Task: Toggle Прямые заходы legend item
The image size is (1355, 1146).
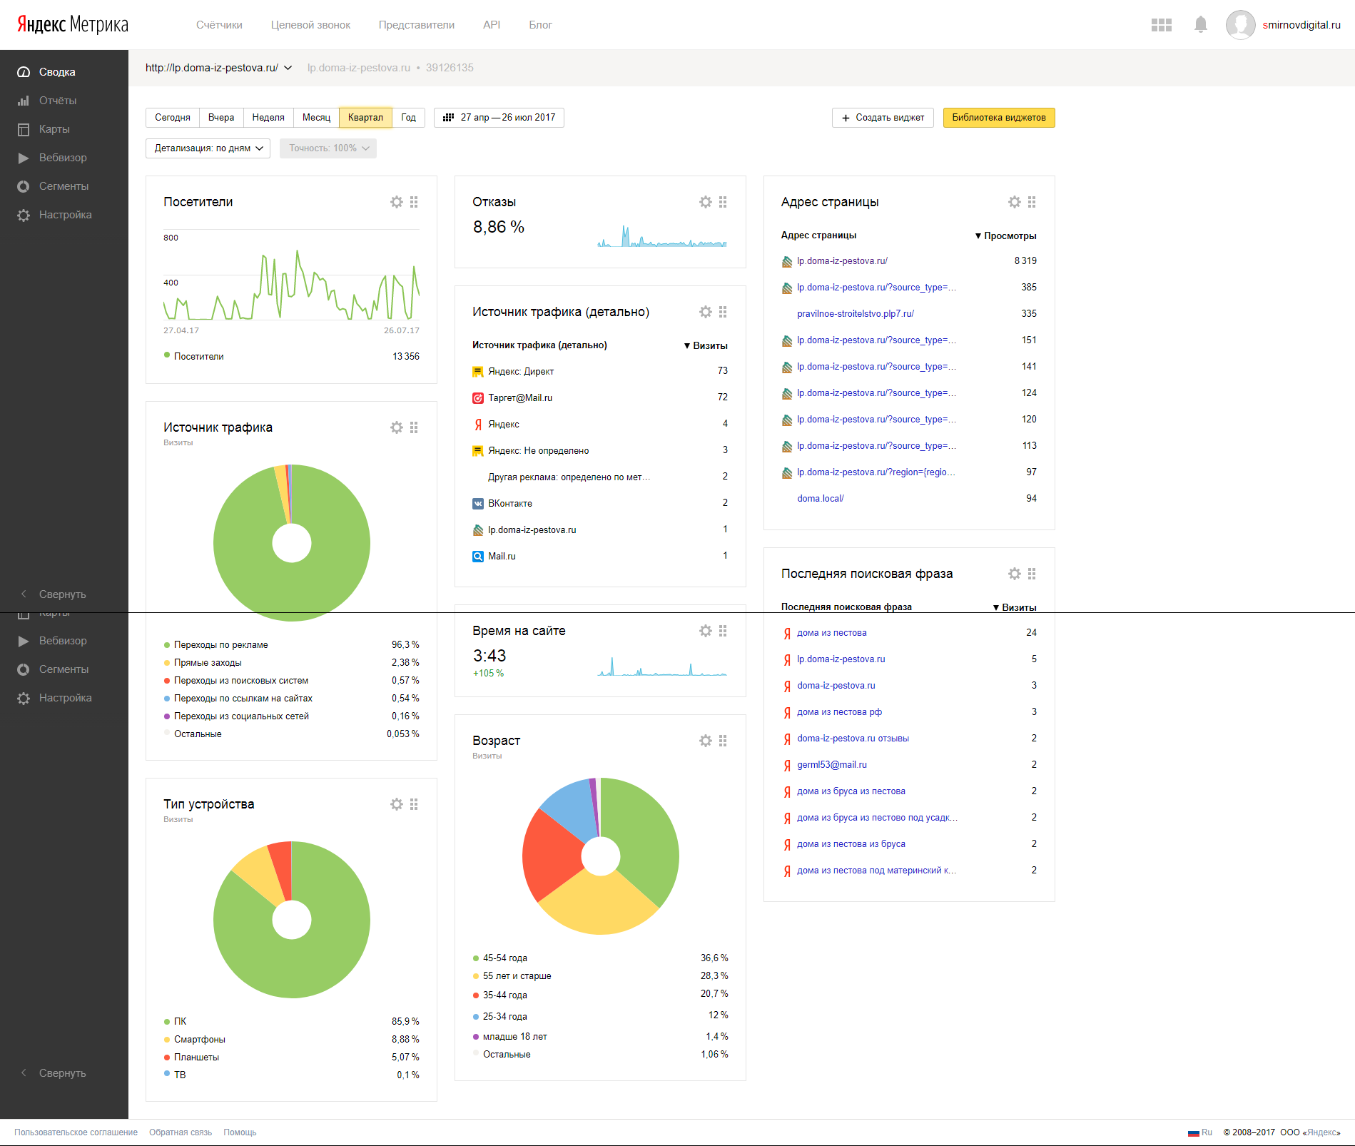Action: 203,662
